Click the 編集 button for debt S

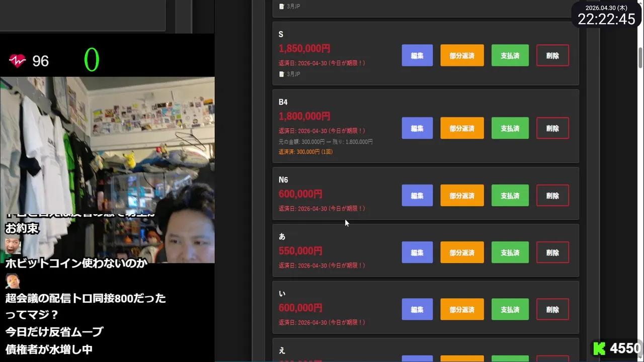point(417,55)
